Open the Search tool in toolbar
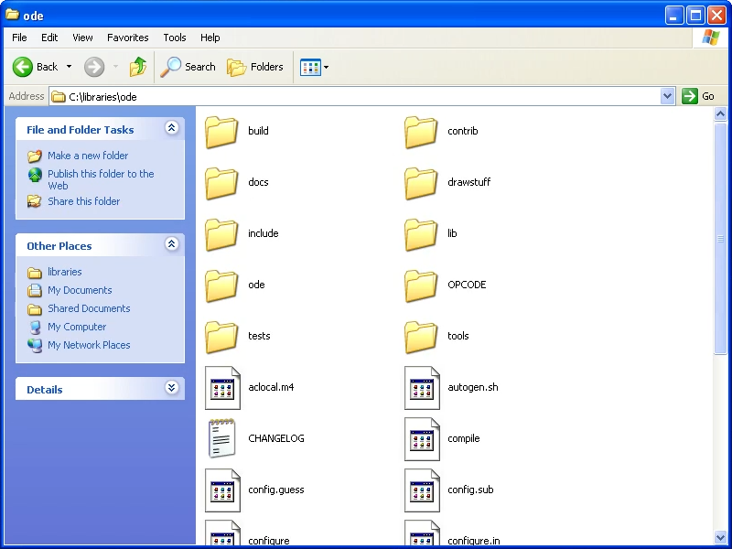Screen dimensions: 732x549 pyautogui.click(x=188, y=67)
